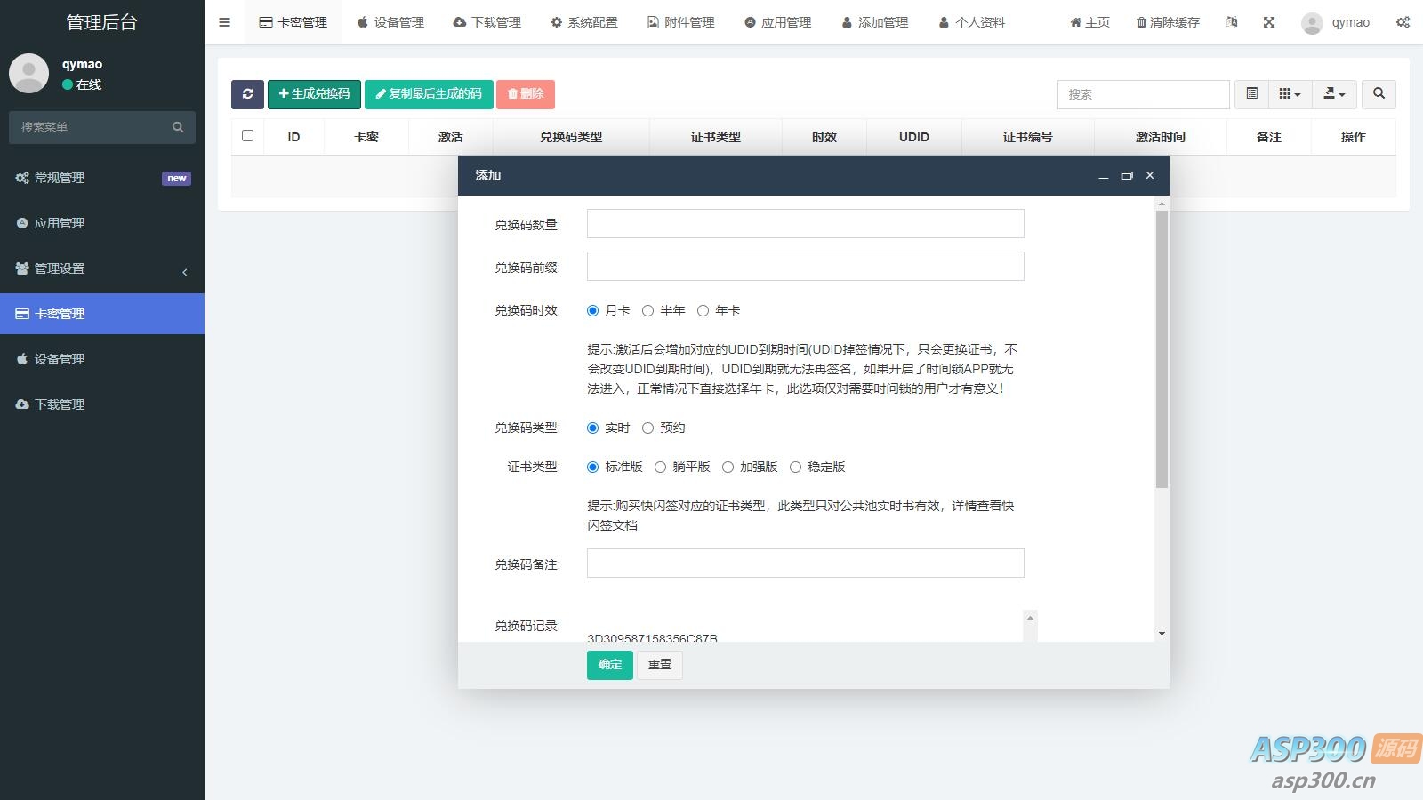This screenshot has height=800, width=1423.
Task: Check the select-all checkbox in table header
Action: [247, 136]
